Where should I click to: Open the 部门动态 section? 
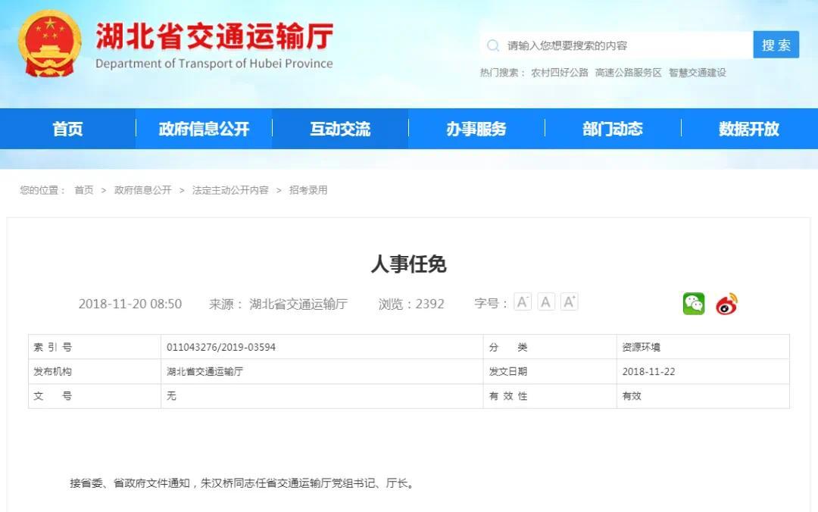pyautogui.click(x=612, y=129)
